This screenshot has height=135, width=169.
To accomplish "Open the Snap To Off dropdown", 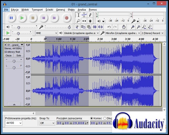I will pos(47,123).
